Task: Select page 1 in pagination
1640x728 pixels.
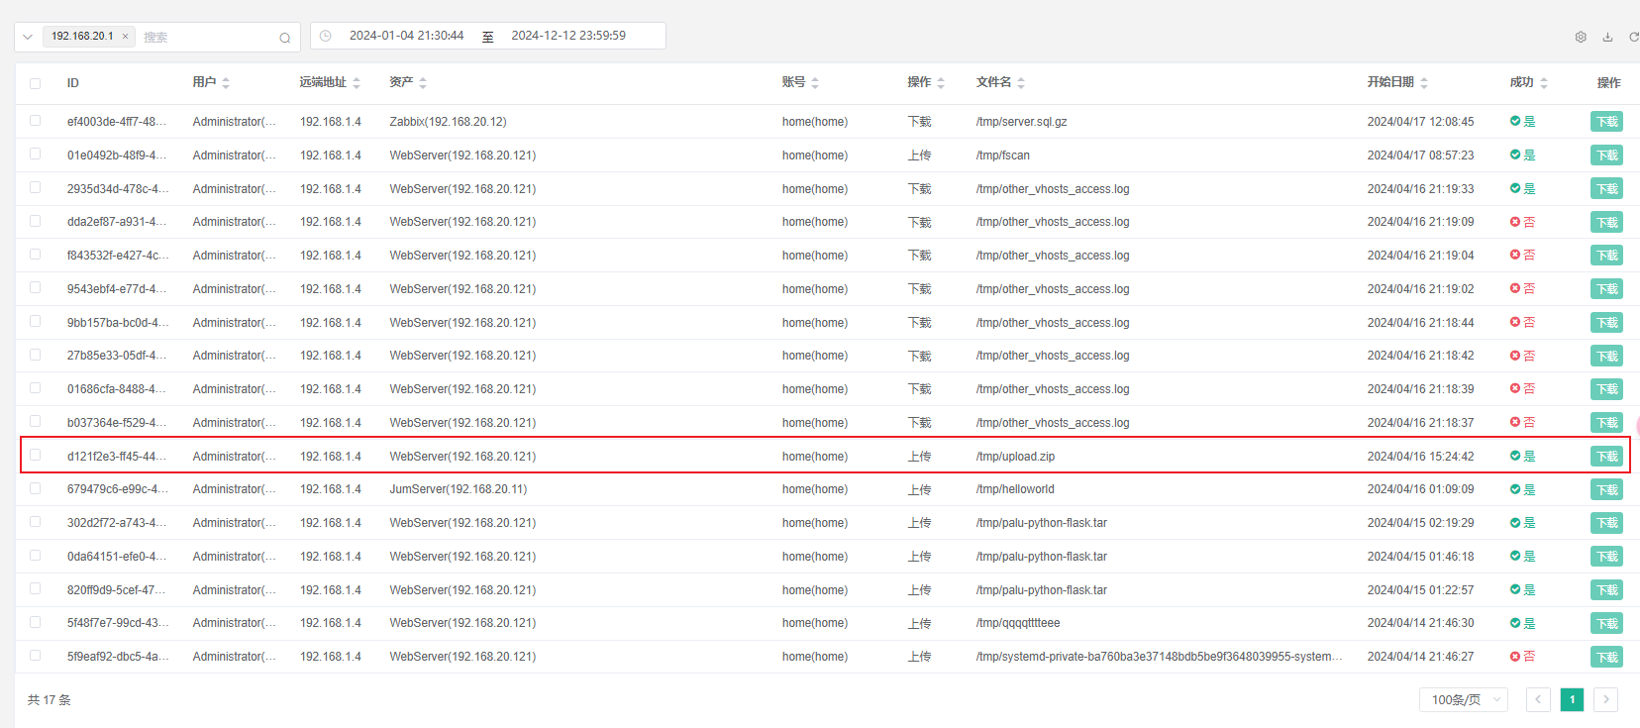Action: [x=1572, y=699]
